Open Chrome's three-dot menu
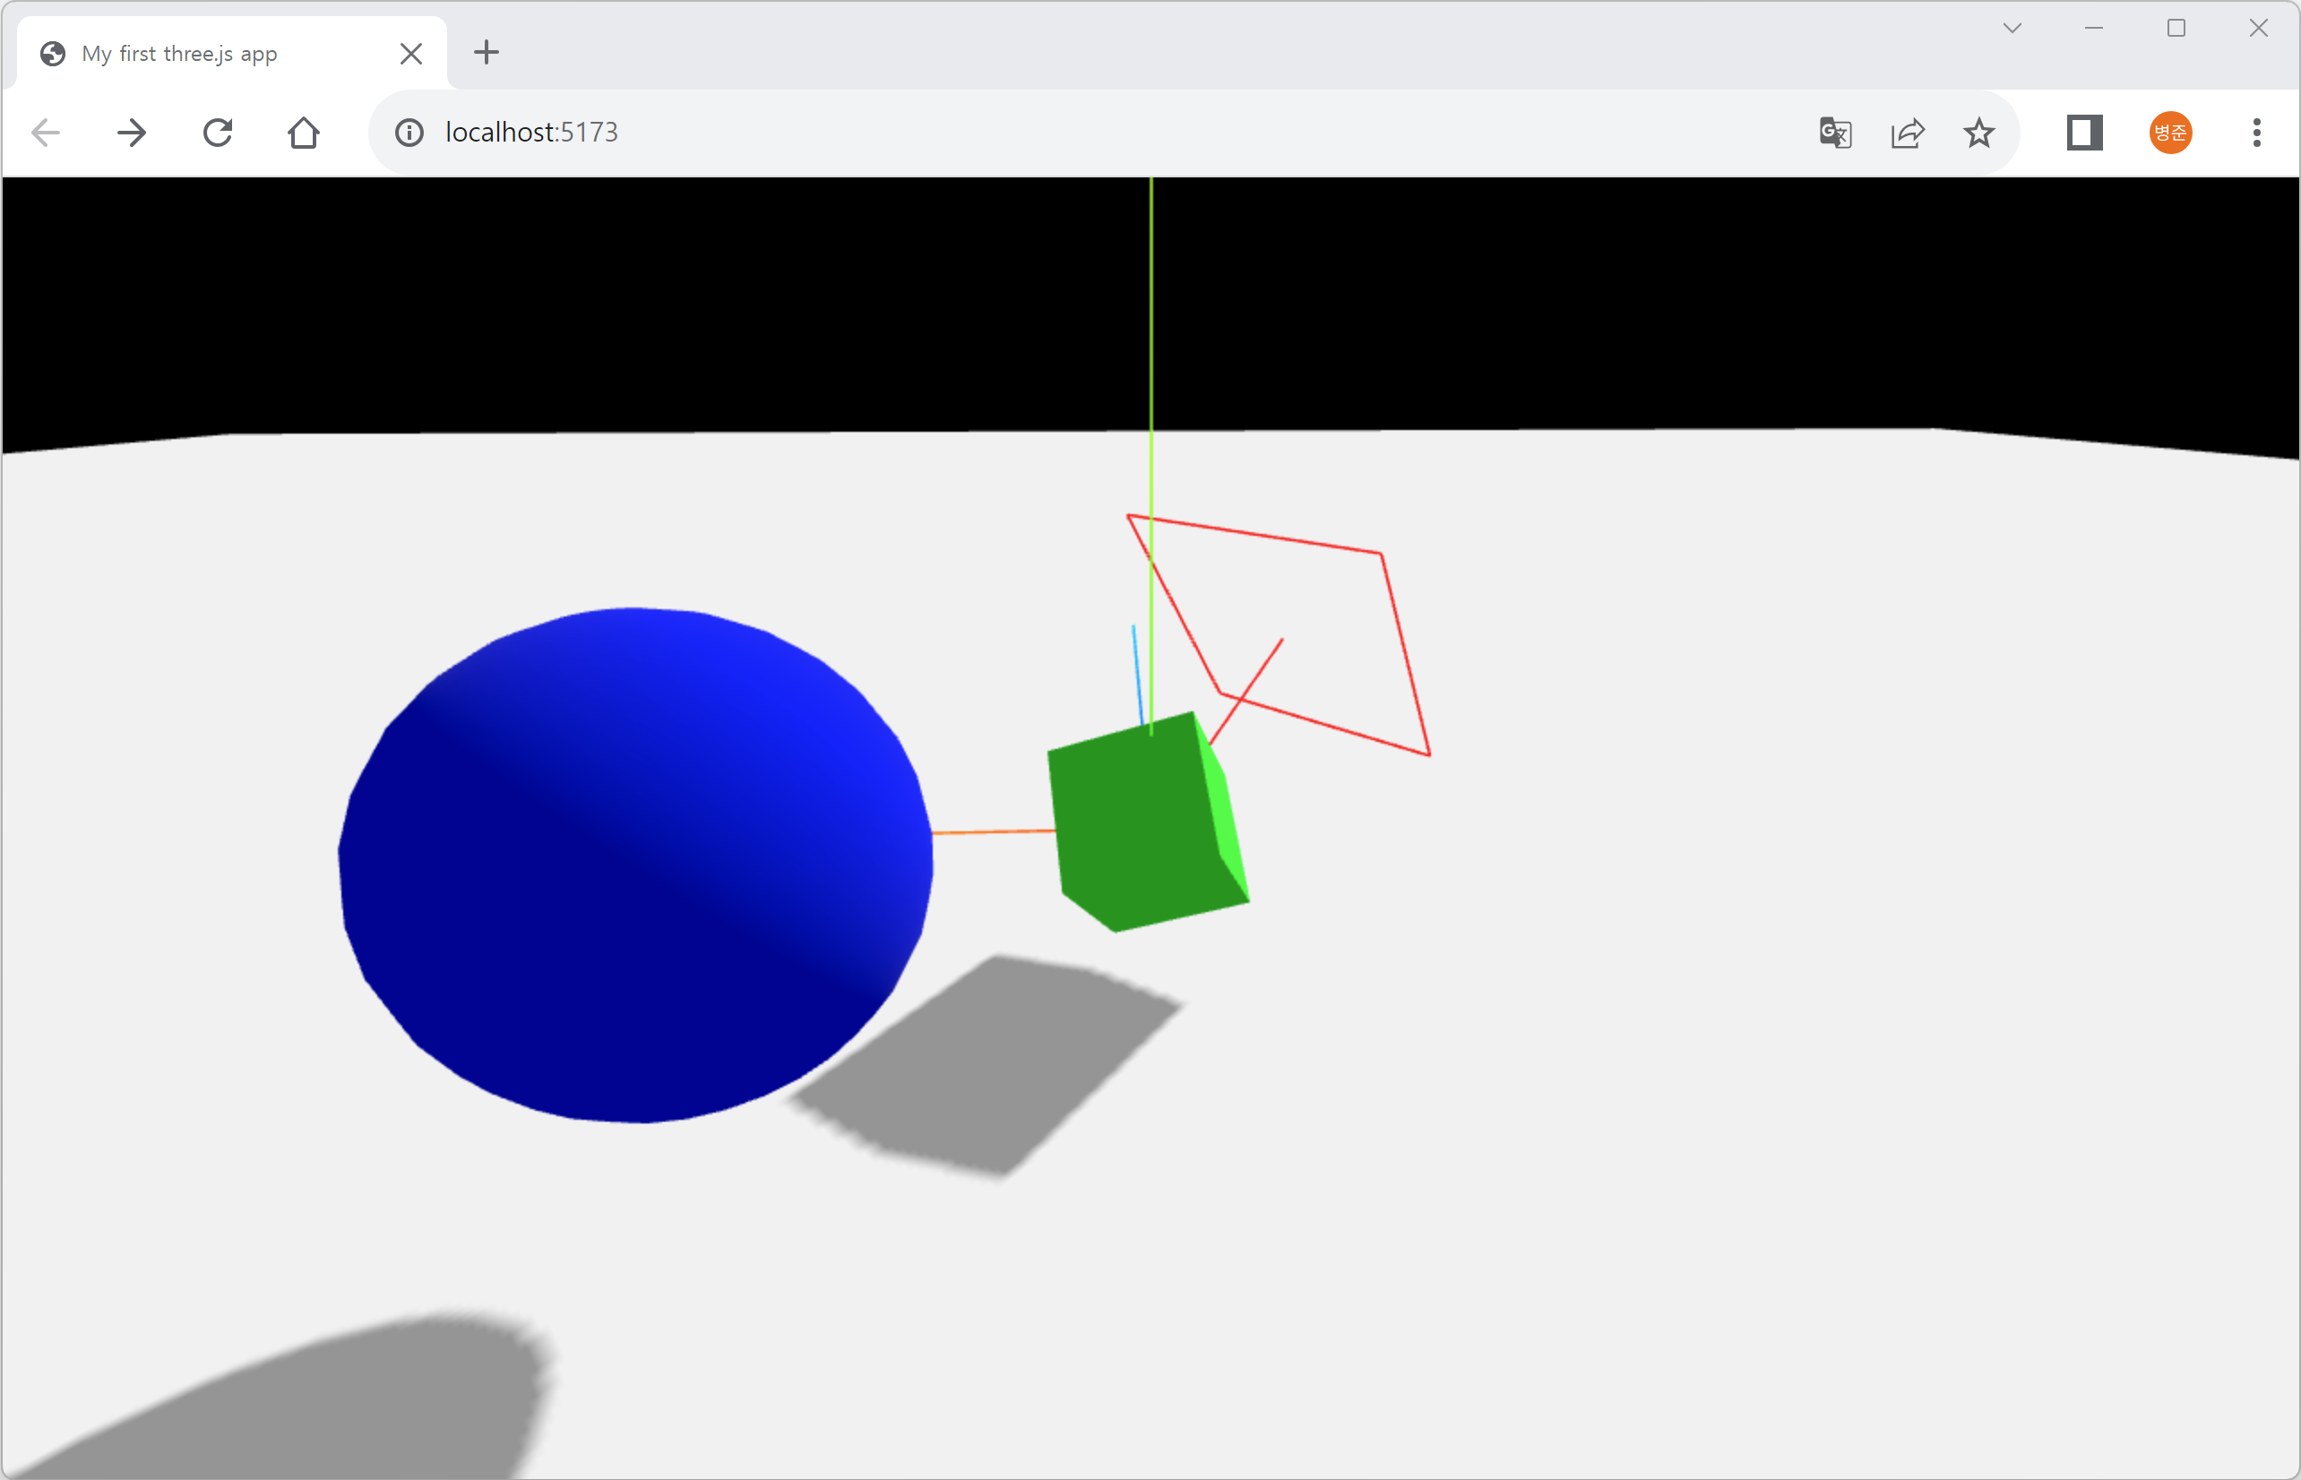Image resolution: width=2301 pixels, height=1480 pixels. point(2257,133)
